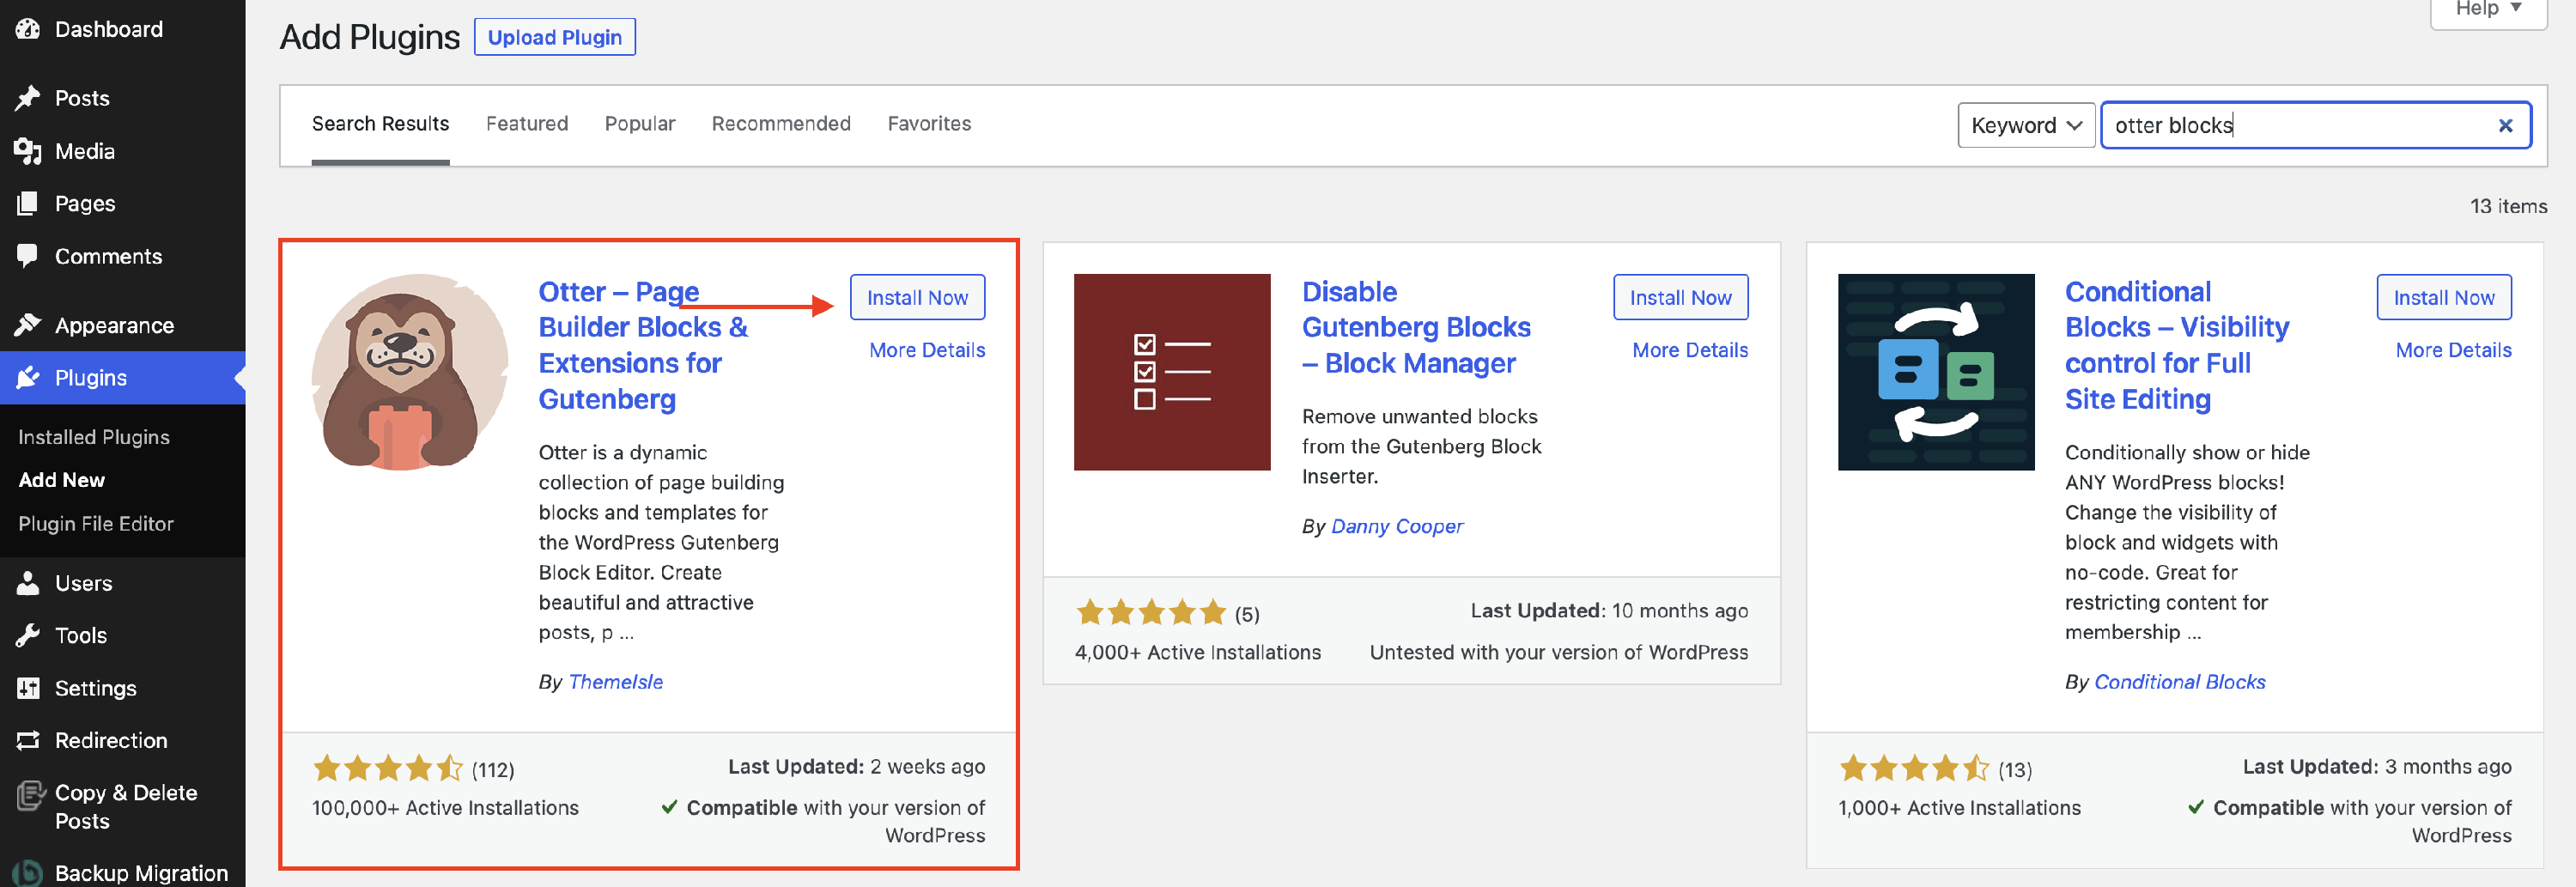Click the Appearance paintbrush icon
The image size is (2576, 887).
coord(28,325)
